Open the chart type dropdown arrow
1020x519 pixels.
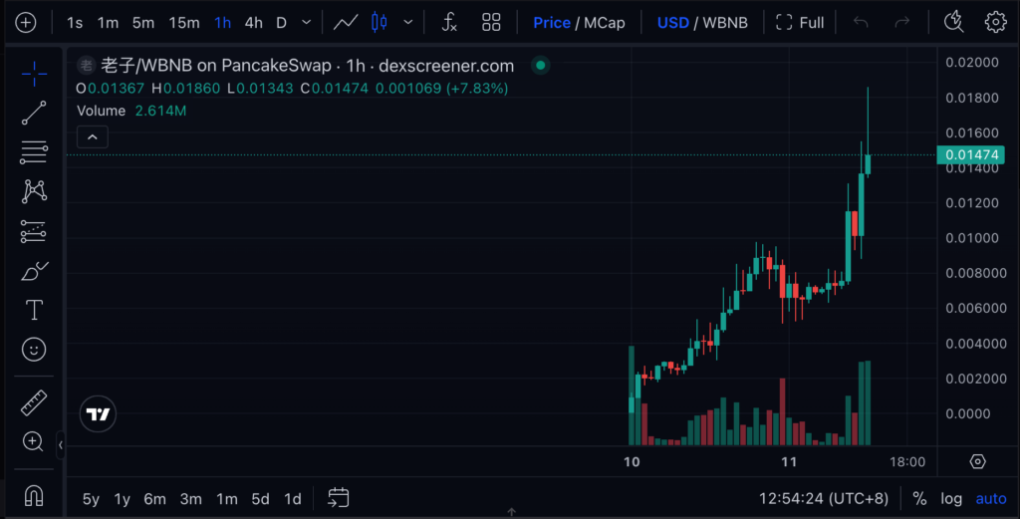point(408,22)
